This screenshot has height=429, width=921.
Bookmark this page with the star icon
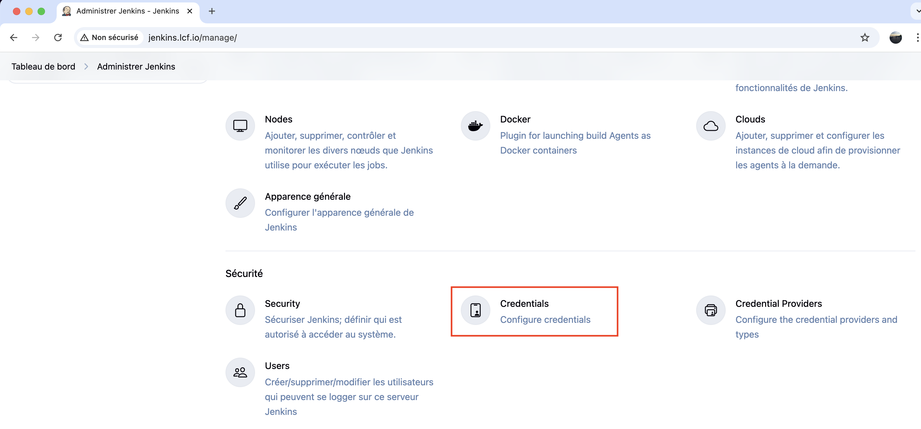[x=865, y=38]
